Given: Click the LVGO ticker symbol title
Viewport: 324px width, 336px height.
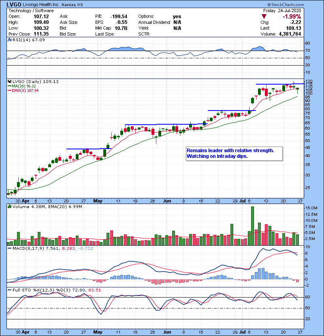Looking at the screenshot, I should click(14, 4).
